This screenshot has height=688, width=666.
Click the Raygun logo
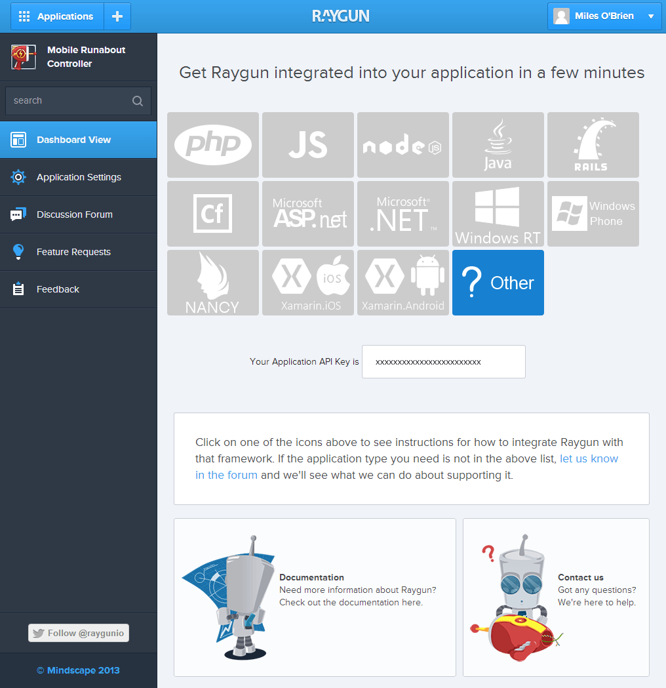[x=341, y=16]
